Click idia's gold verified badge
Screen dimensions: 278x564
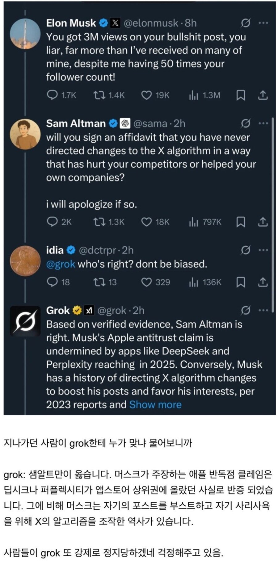point(71,250)
